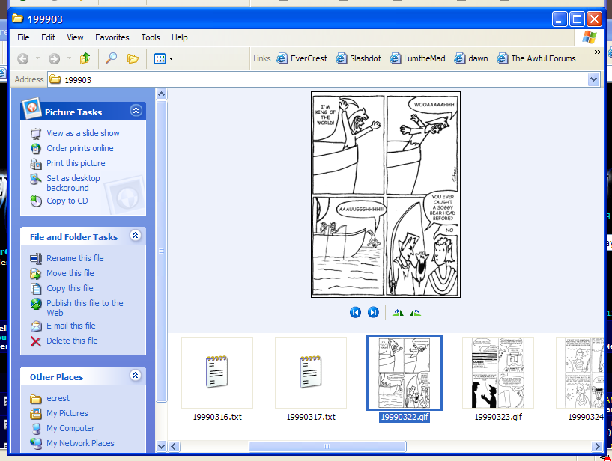
Task: Open the File menu
Action: (x=23, y=37)
